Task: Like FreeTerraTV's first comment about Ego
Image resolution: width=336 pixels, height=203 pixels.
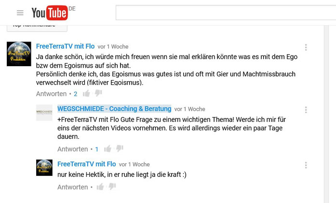Action: tap(86, 93)
